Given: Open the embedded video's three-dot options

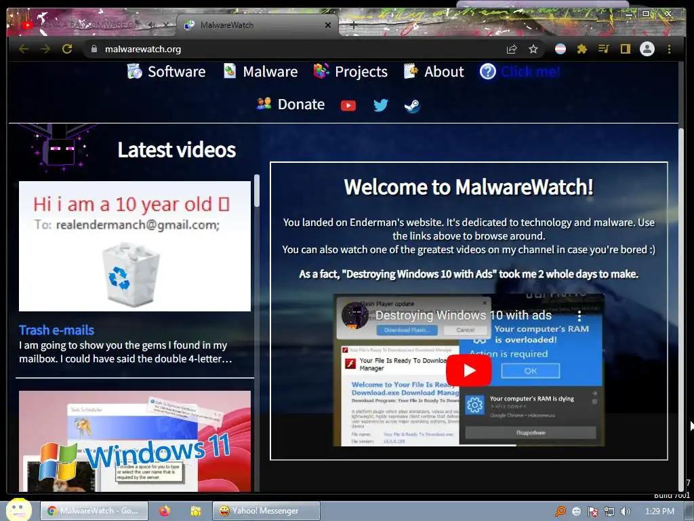Looking at the screenshot, I should pyautogui.click(x=579, y=315).
